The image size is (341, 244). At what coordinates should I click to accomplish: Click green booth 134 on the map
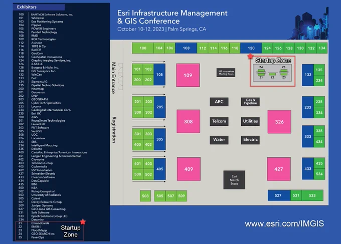click(x=322, y=48)
